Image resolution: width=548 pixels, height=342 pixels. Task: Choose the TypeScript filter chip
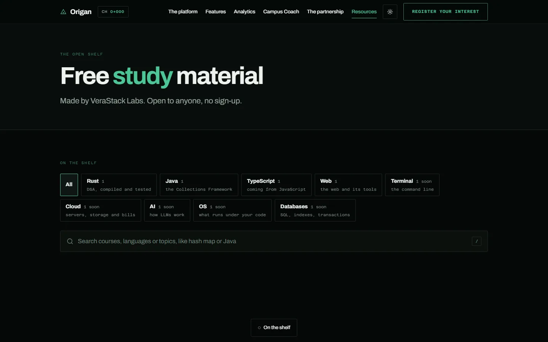click(276, 185)
